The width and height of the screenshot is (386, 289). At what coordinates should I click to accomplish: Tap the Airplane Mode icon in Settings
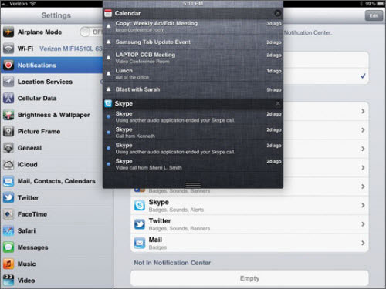click(8, 32)
